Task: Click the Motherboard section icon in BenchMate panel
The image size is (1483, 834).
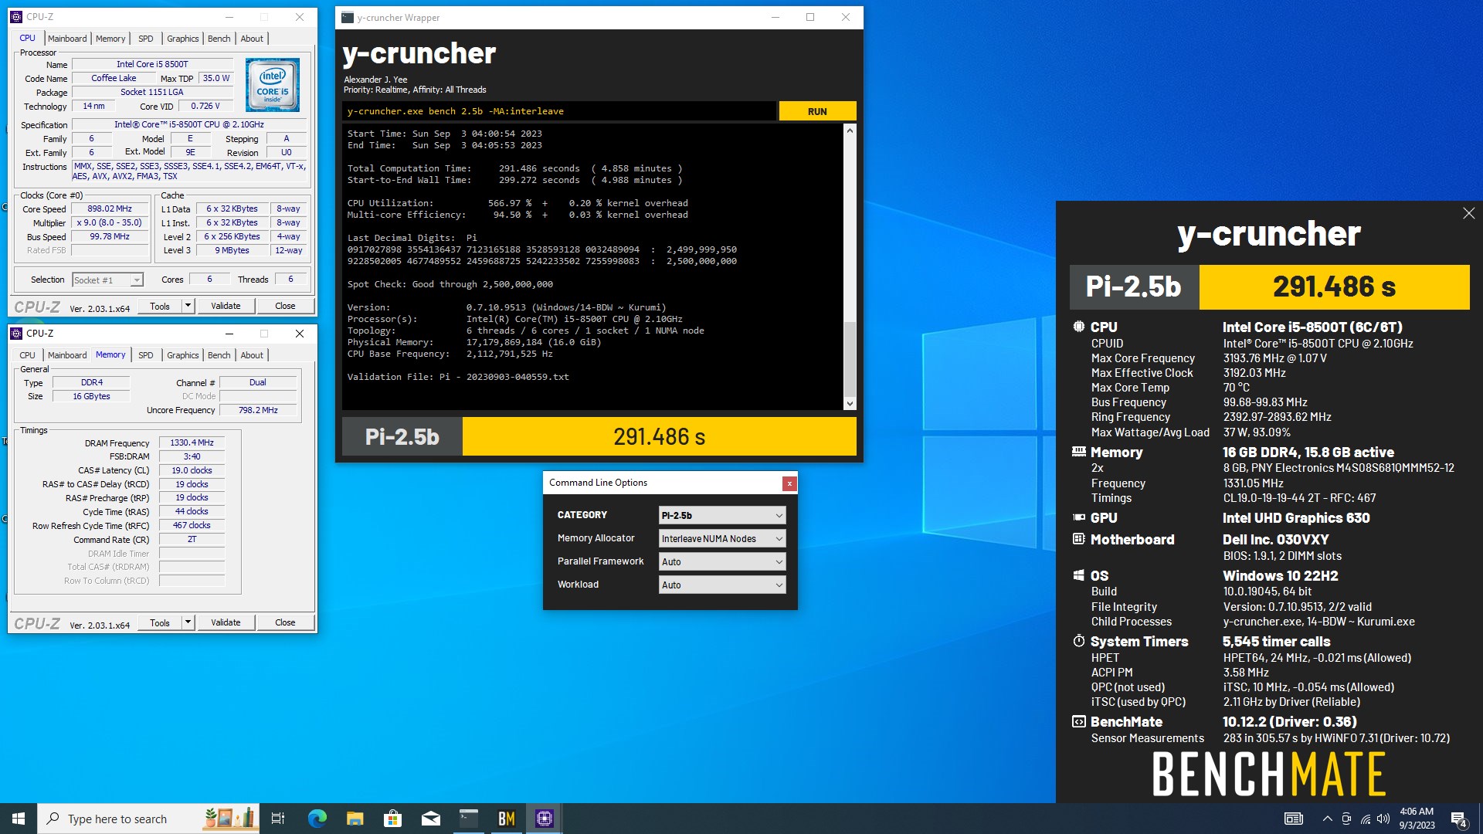Action: [1078, 539]
